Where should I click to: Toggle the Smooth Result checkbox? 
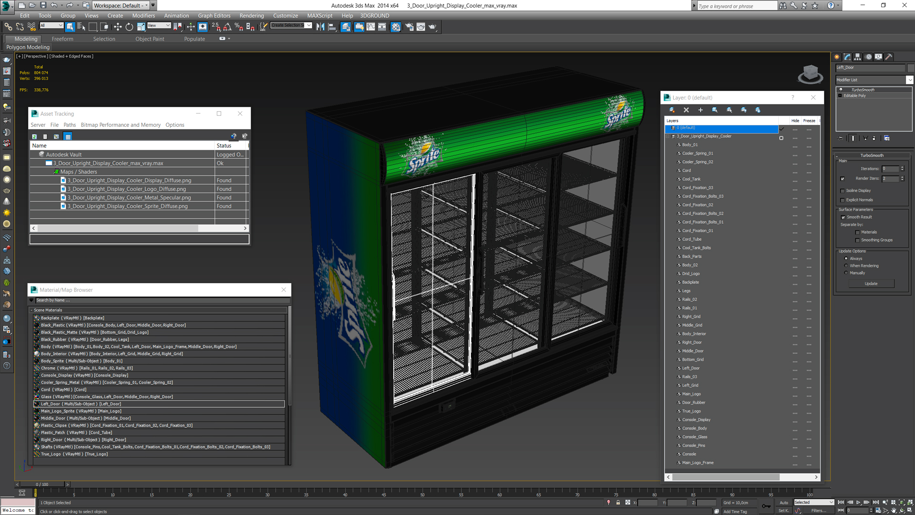(843, 217)
